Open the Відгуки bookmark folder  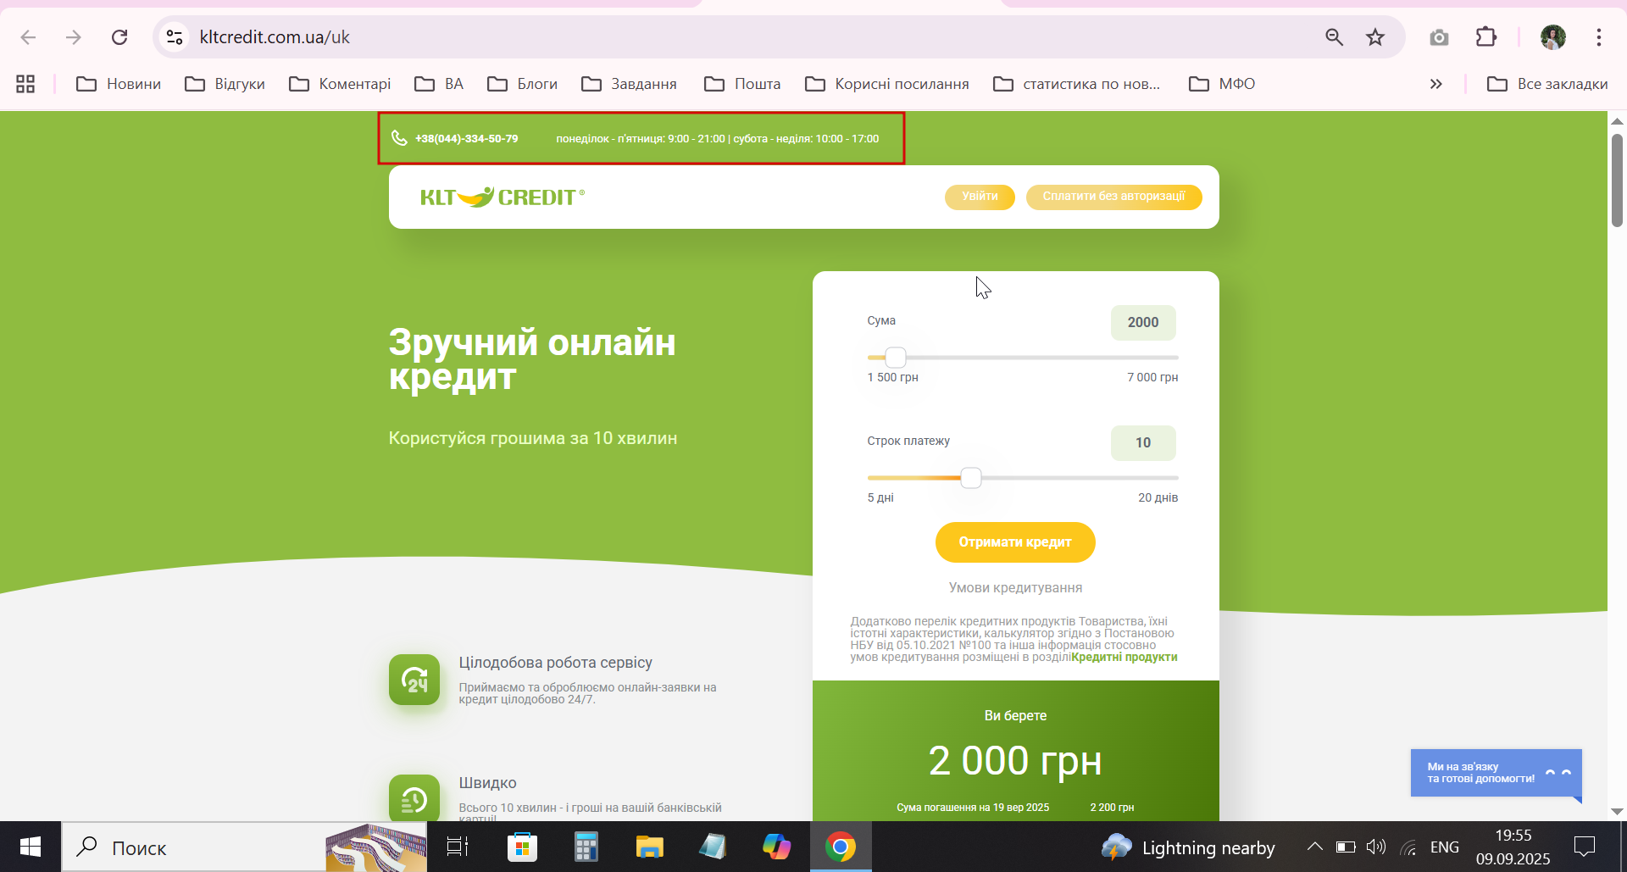coord(225,84)
